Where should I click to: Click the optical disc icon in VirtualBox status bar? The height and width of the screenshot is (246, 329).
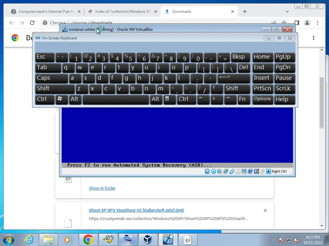[x=213, y=171]
